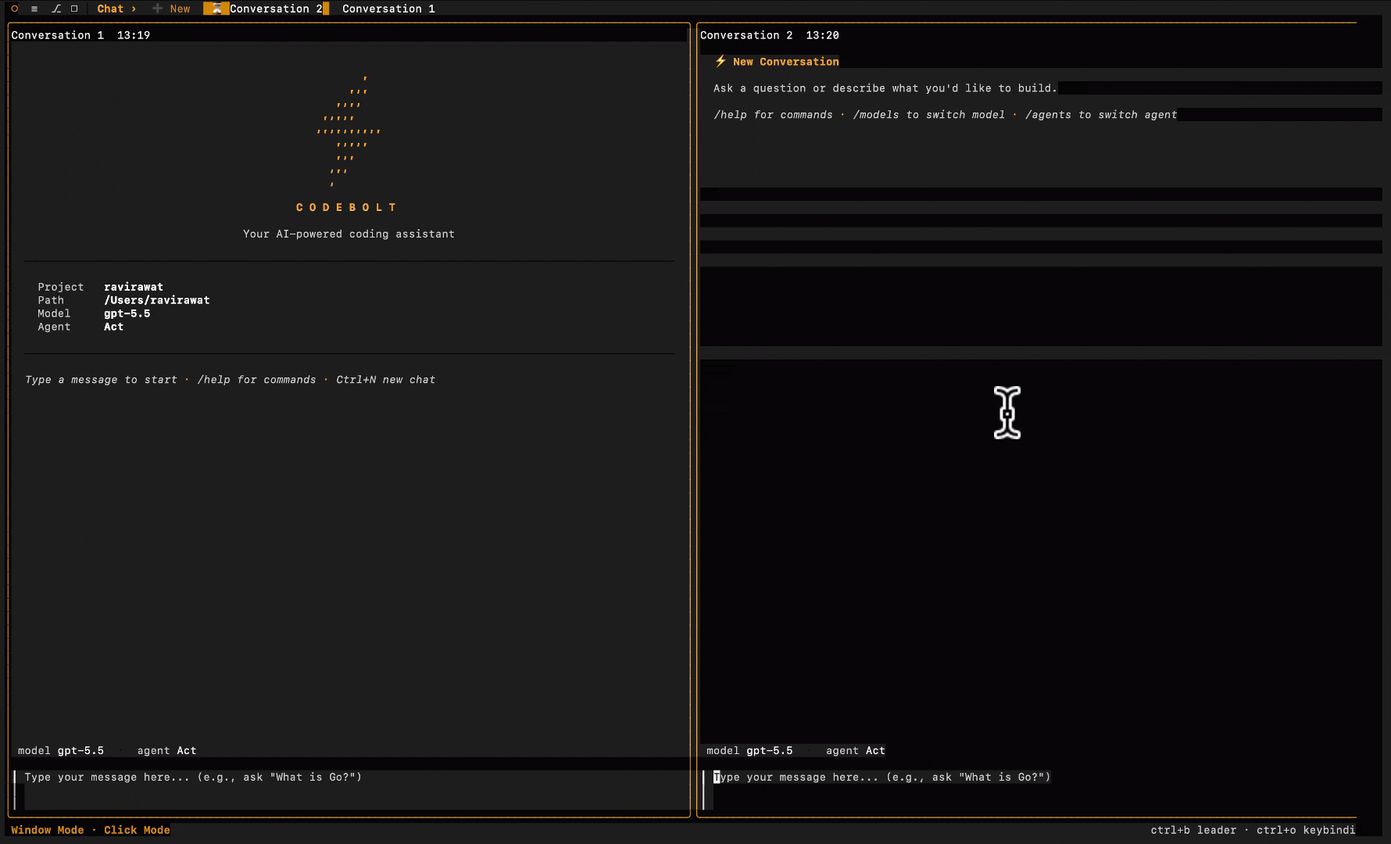
Task: Click the ctrl+b leader hint
Action: pyautogui.click(x=1193, y=830)
